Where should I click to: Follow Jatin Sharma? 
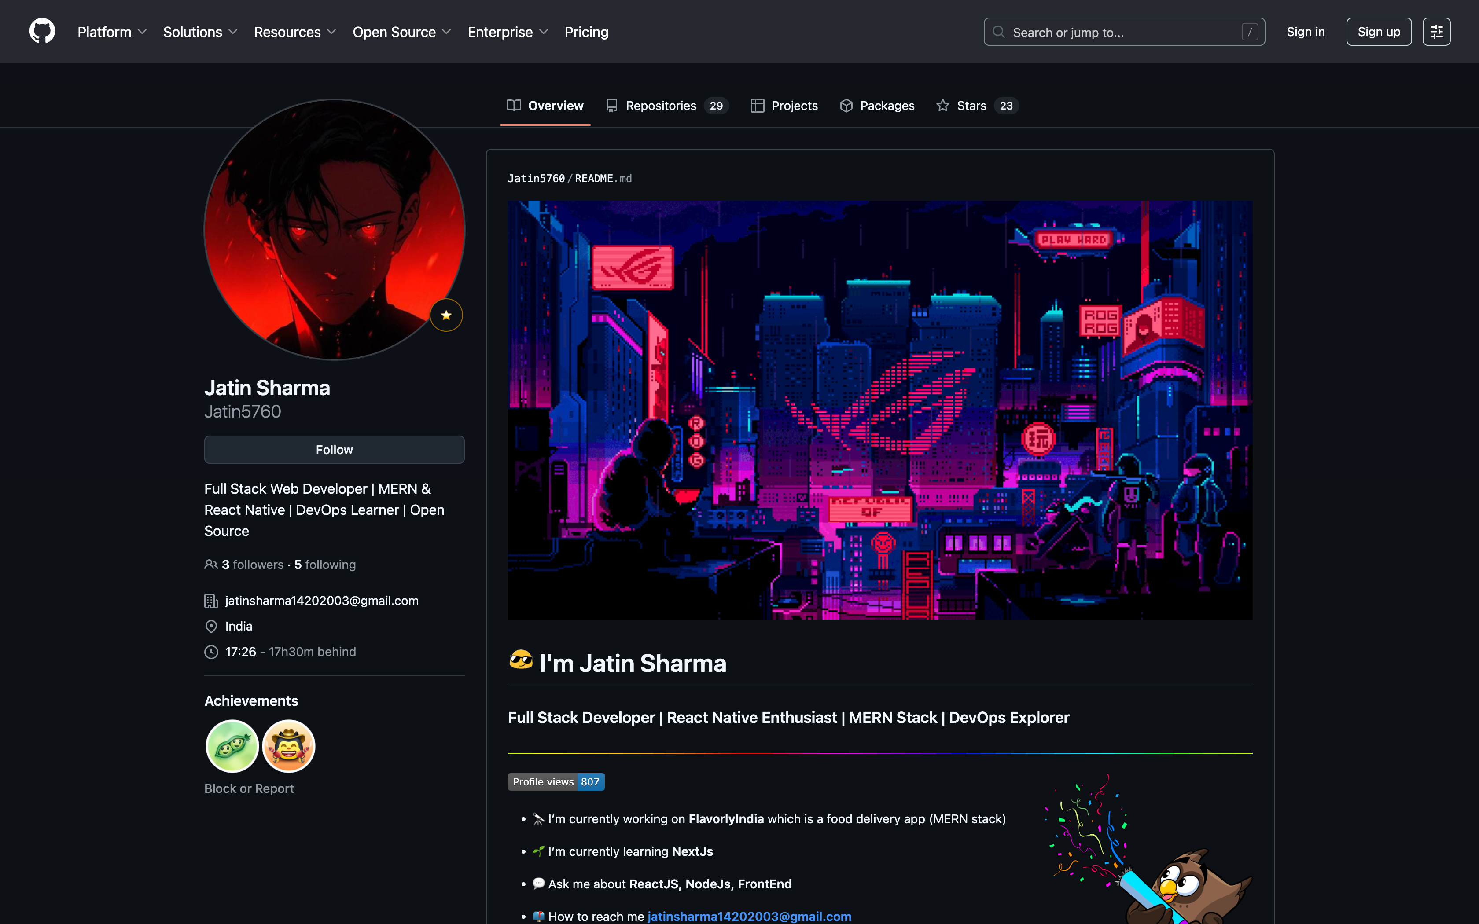pyautogui.click(x=334, y=450)
